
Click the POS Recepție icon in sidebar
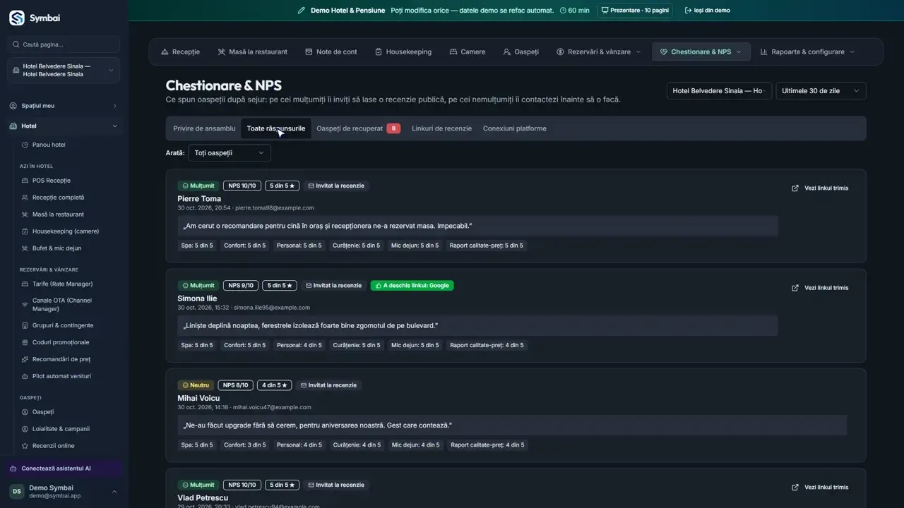pos(25,181)
